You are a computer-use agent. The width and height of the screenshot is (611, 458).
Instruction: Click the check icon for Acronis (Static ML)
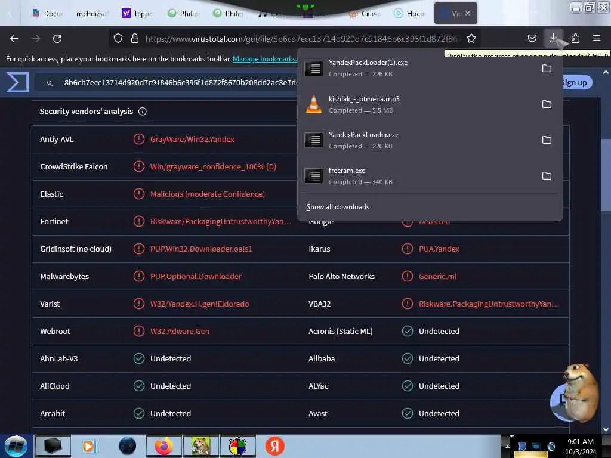pyautogui.click(x=407, y=331)
